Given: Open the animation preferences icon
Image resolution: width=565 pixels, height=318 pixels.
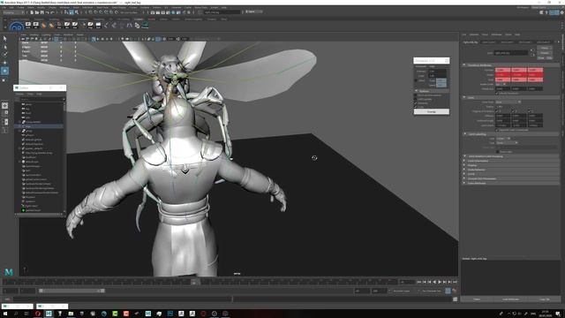Looking at the screenshot, I should (x=455, y=291).
